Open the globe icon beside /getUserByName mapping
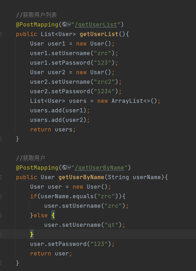This screenshot has height=271, width=196. pyautogui.click(x=64, y=167)
